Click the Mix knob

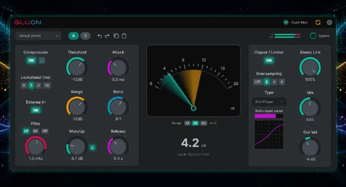pyautogui.click(x=310, y=107)
